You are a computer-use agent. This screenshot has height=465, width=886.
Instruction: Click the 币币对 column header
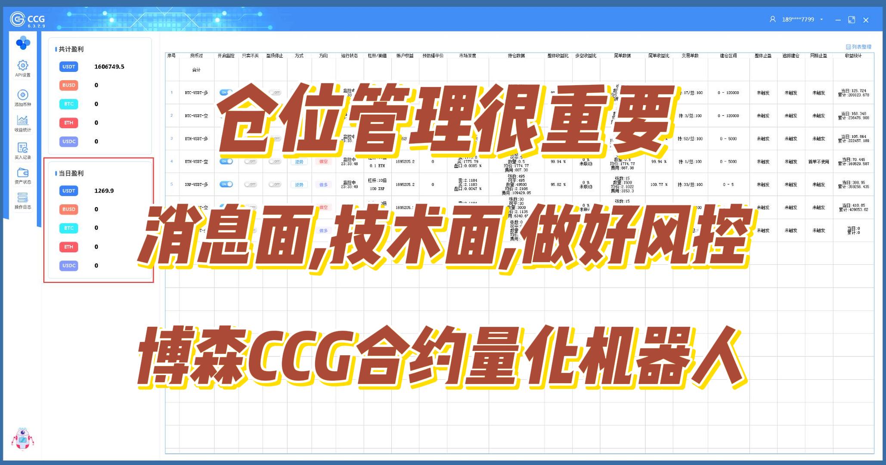(x=196, y=56)
